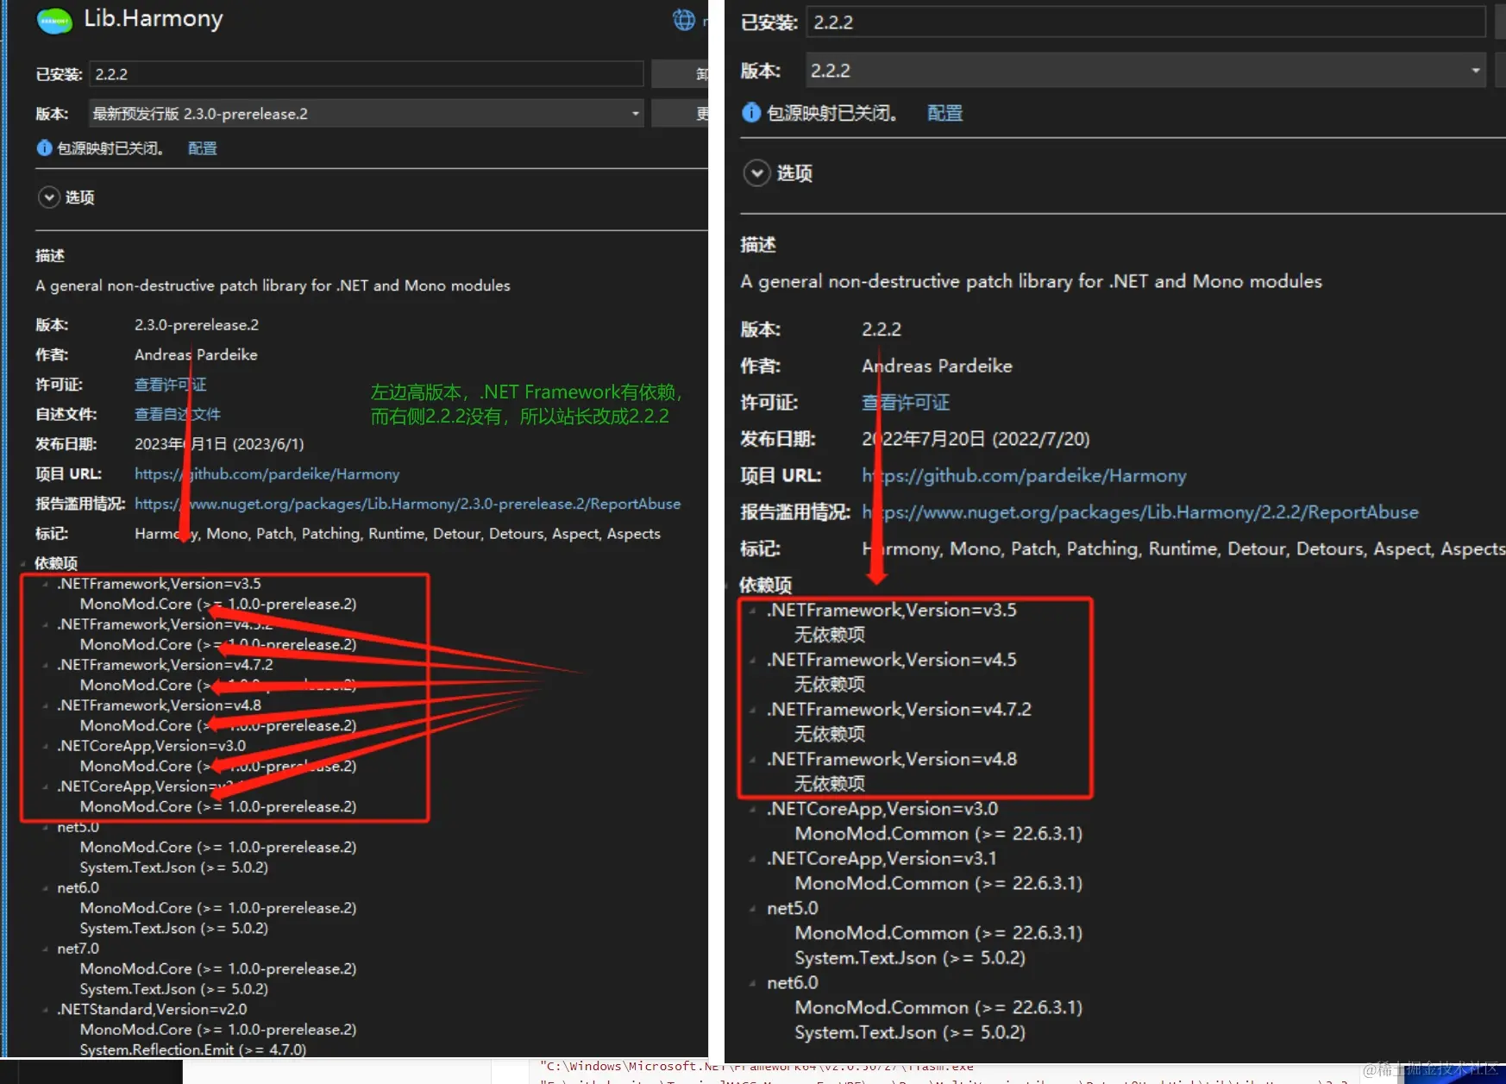
Task: Select right net5.0 tree row
Action: coord(793,908)
